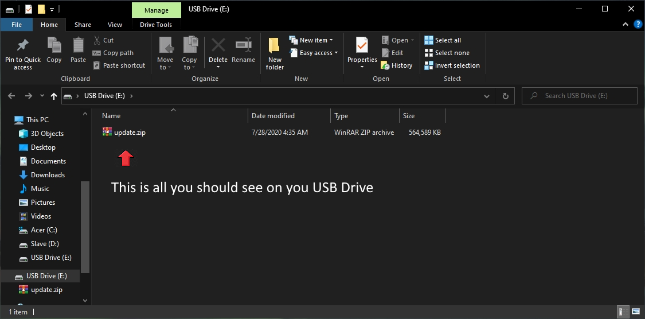Switch to the Home ribbon tab
Screen dimensions: 645x319
[x=49, y=25]
